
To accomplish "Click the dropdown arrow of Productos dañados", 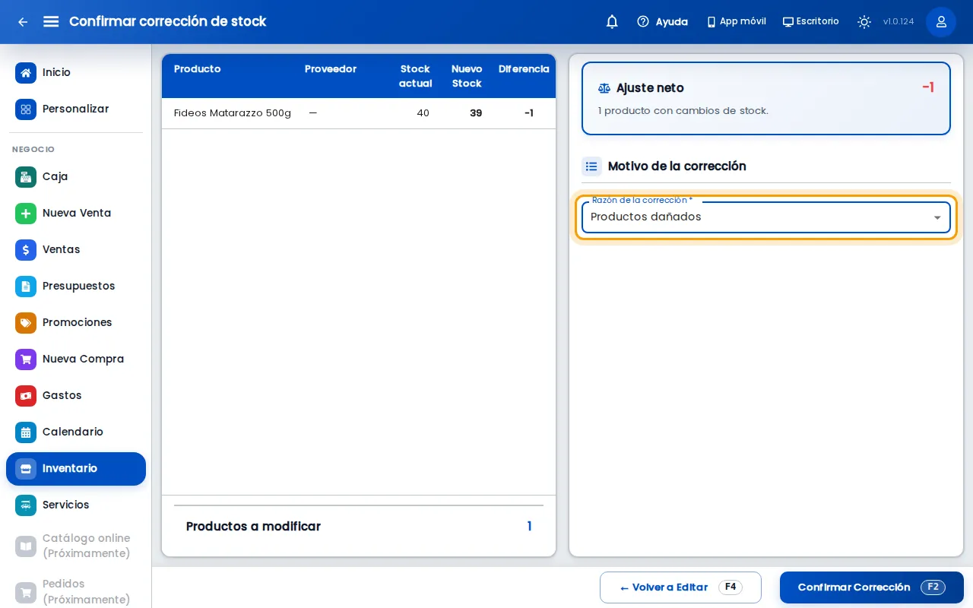I will pos(937,218).
